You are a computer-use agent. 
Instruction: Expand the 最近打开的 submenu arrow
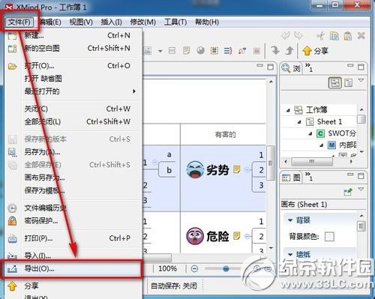point(134,91)
